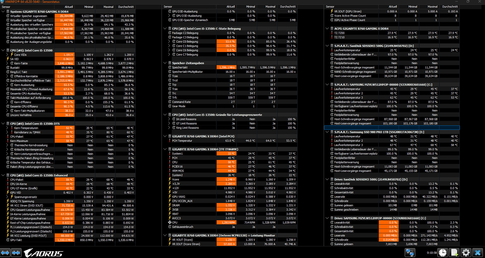Expand the Spannungsversatz row
The height and width of the screenshot is (258, 485).
7,197
